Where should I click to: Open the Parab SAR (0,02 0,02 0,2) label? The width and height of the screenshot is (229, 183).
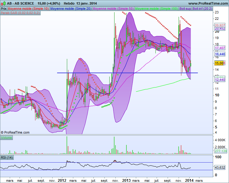point(20,13)
